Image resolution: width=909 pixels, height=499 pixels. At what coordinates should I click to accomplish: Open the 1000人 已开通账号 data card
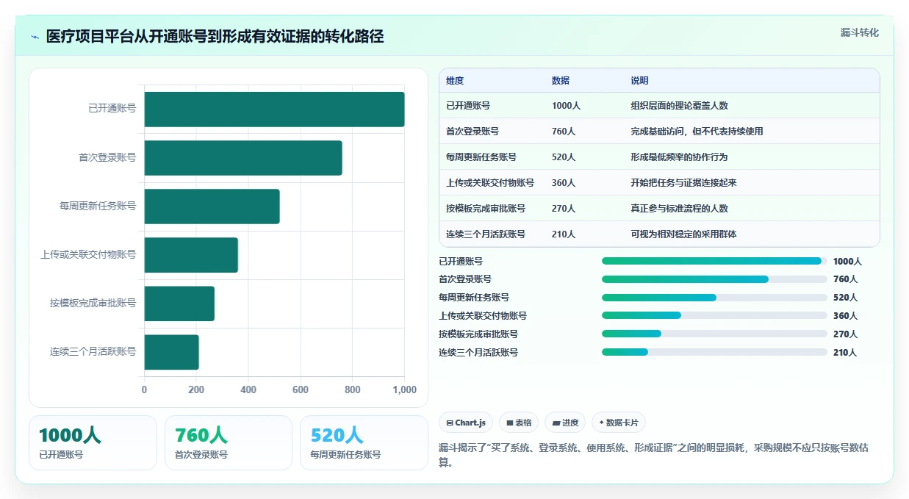pyautogui.click(x=93, y=442)
